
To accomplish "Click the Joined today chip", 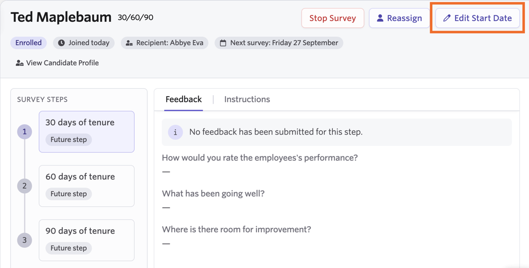I will pos(84,43).
